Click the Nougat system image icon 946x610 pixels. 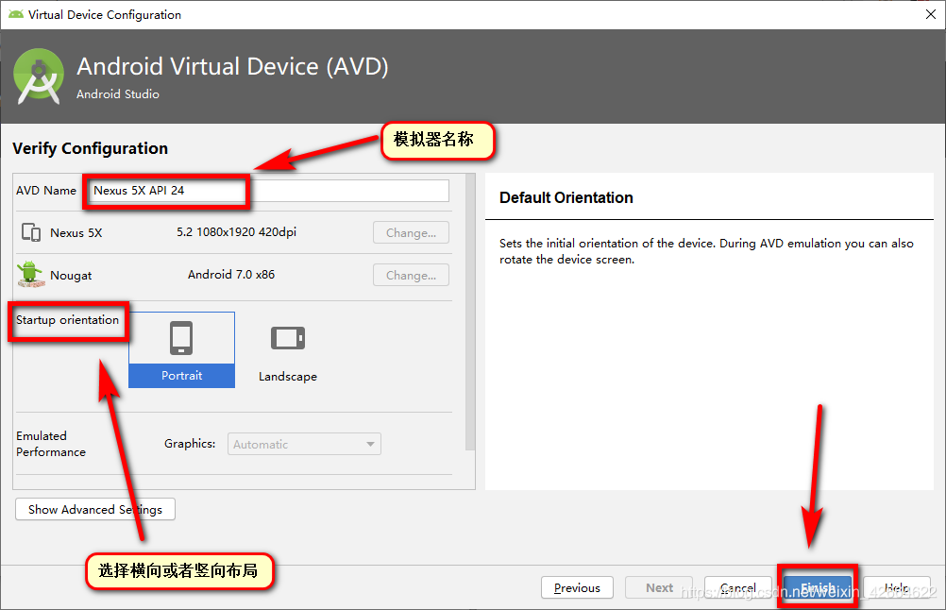[30, 275]
